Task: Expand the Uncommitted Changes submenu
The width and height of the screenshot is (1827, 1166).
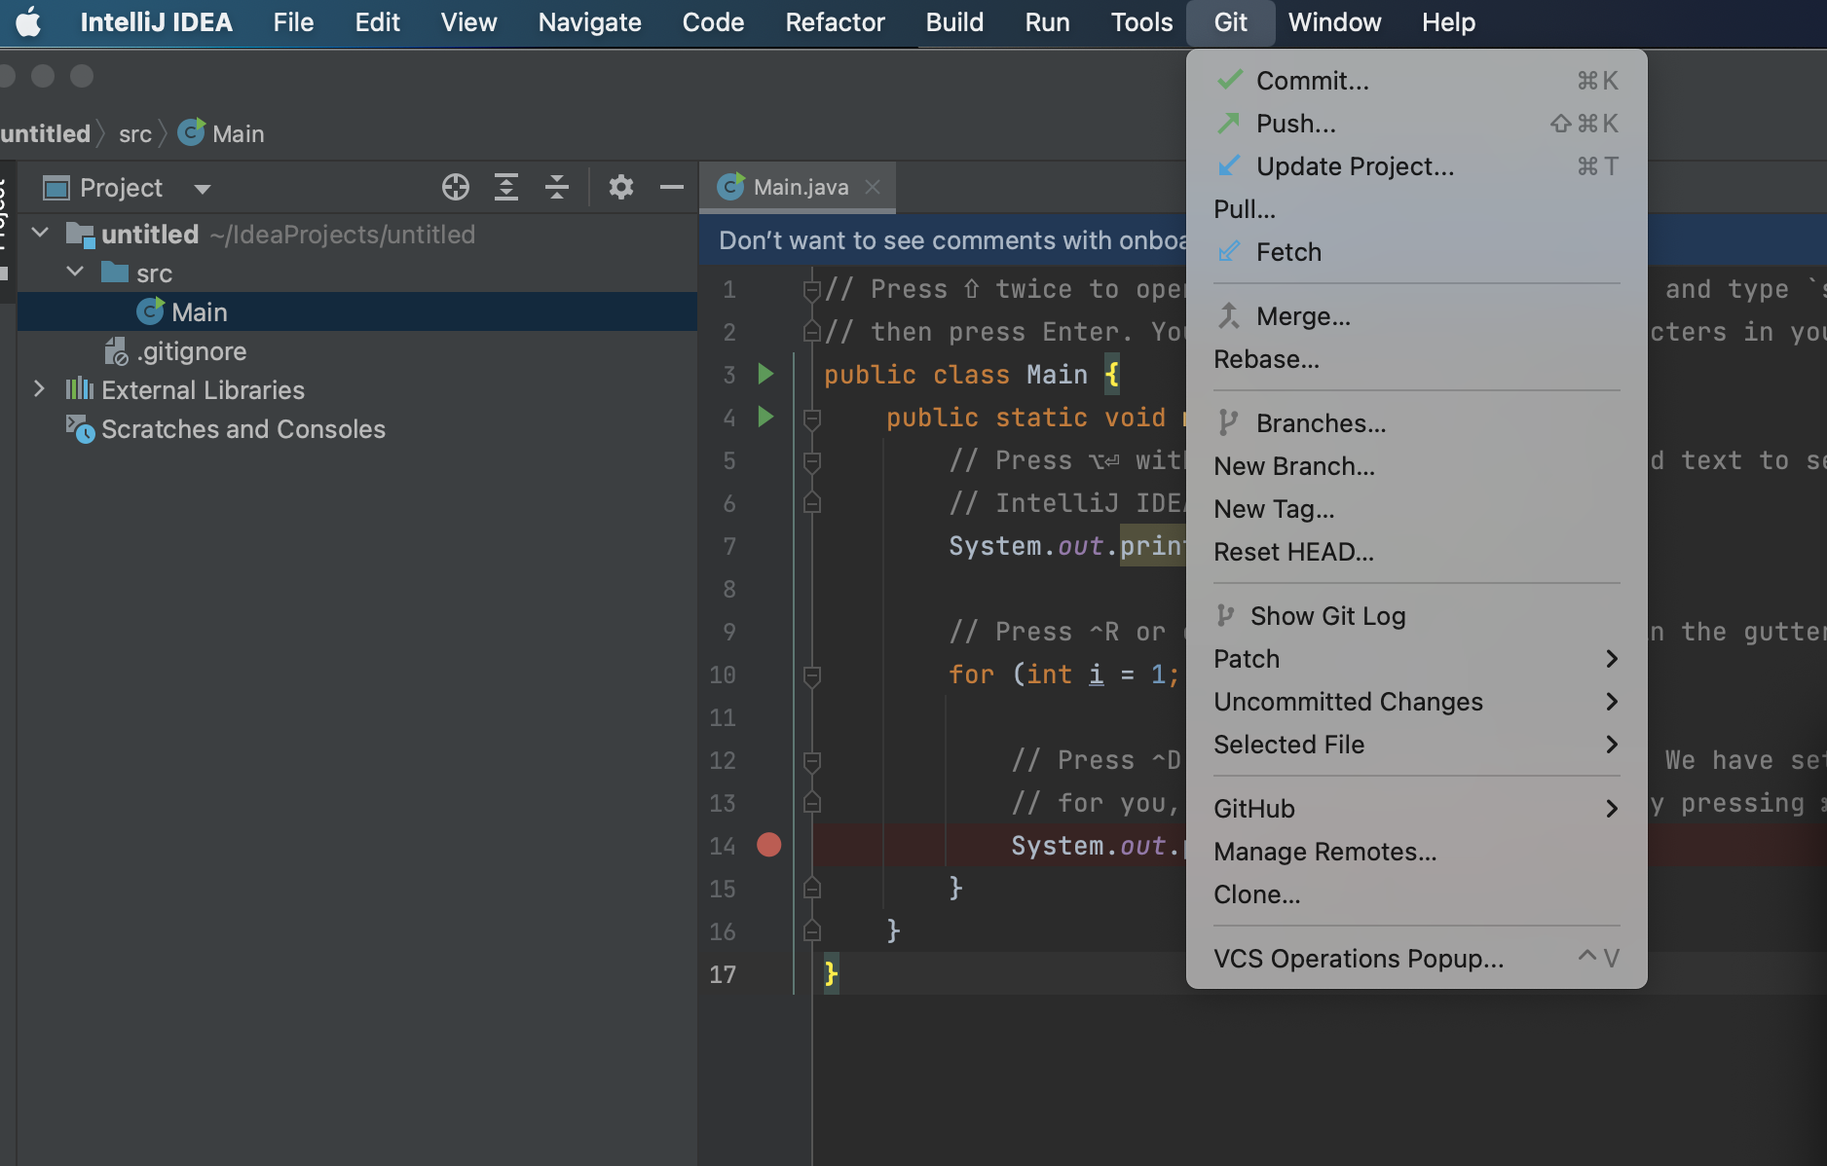Action: pyautogui.click(x=1612, y=702)
